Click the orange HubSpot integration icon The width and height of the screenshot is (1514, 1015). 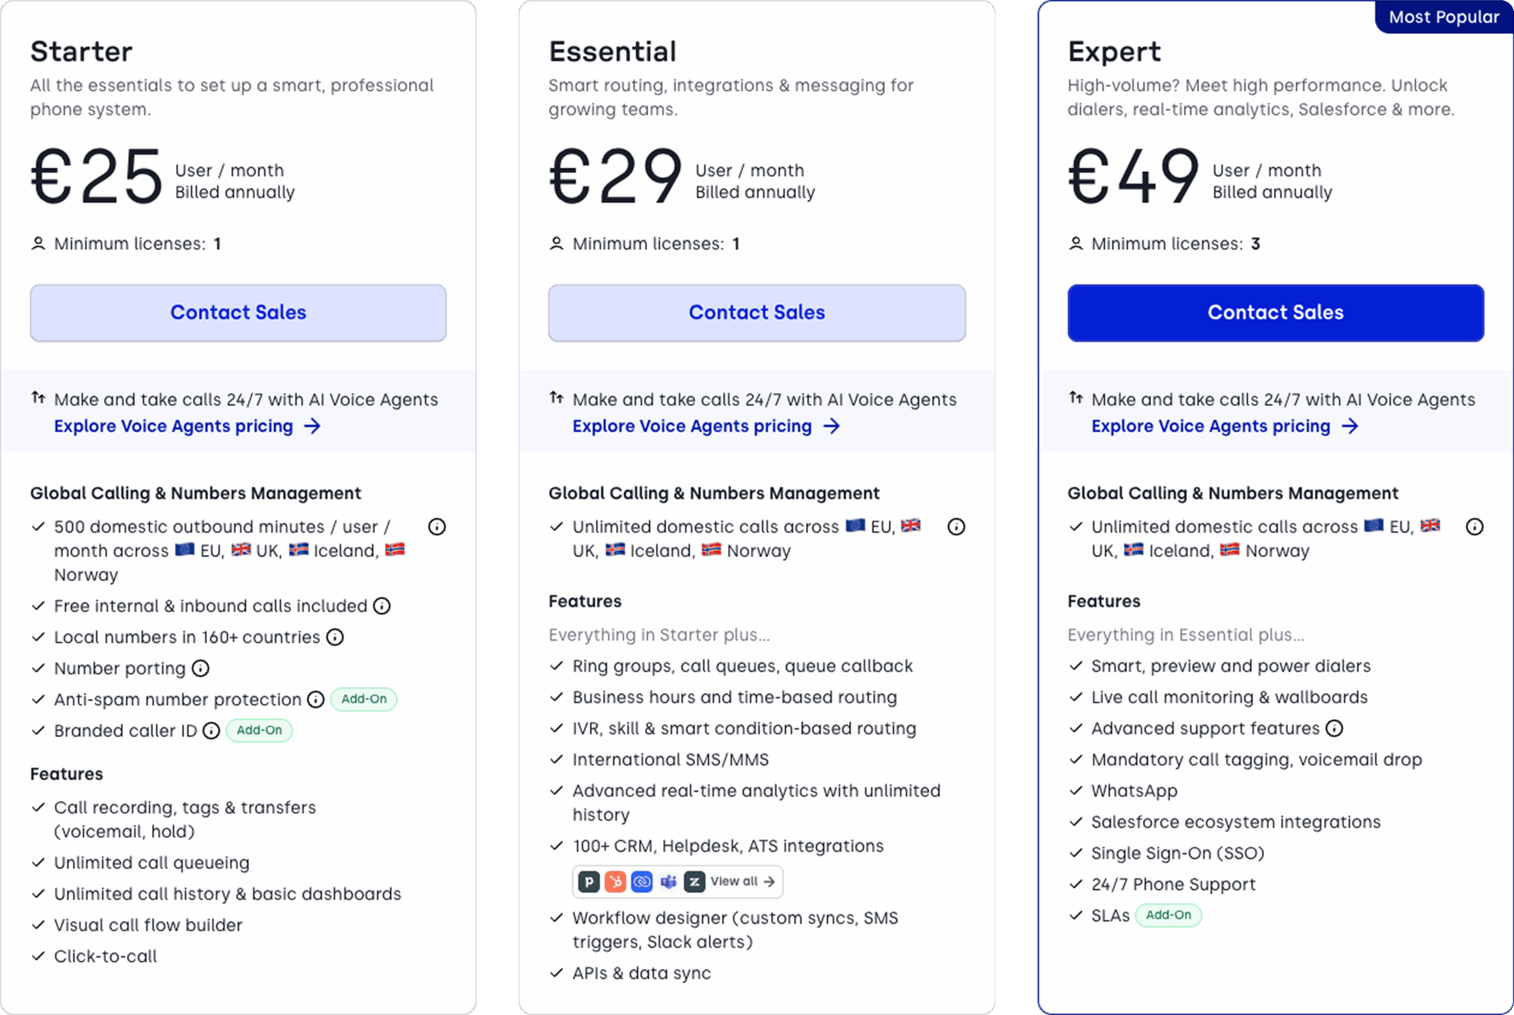pos(615,881)
